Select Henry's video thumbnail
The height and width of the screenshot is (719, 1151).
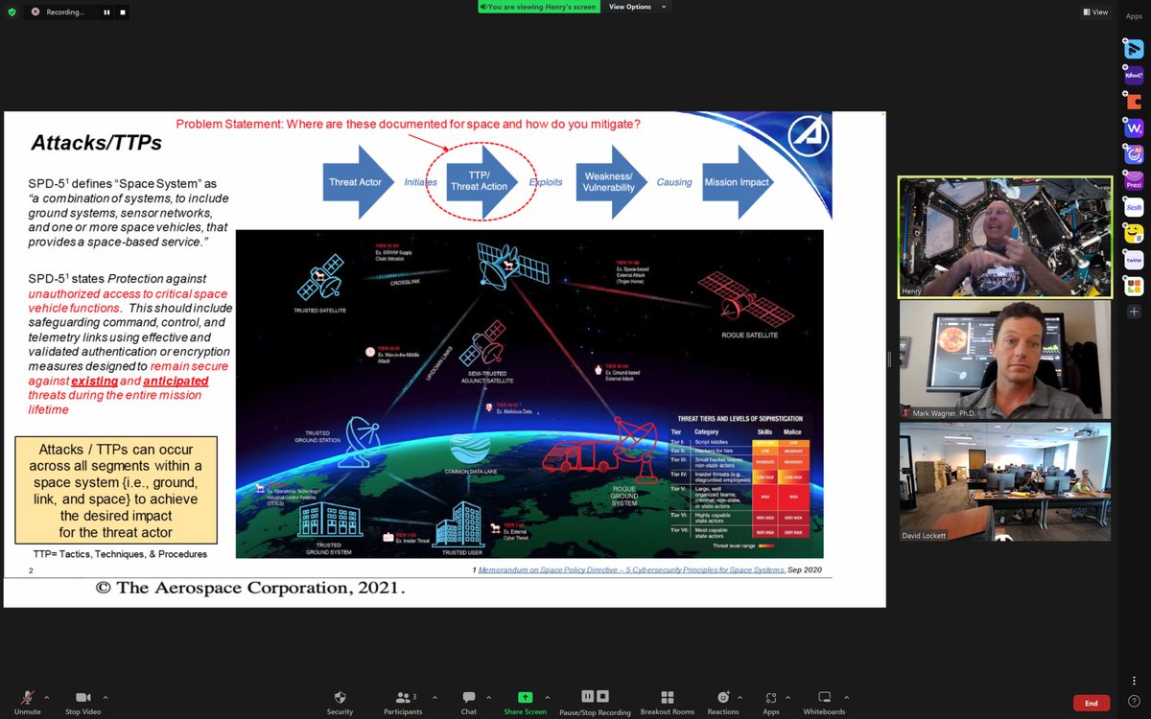1004,237
